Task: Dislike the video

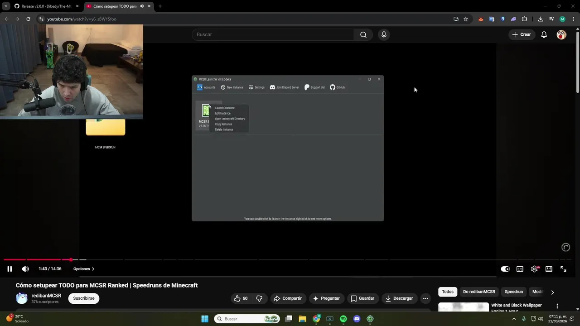Action: click(x=259, y=298)
